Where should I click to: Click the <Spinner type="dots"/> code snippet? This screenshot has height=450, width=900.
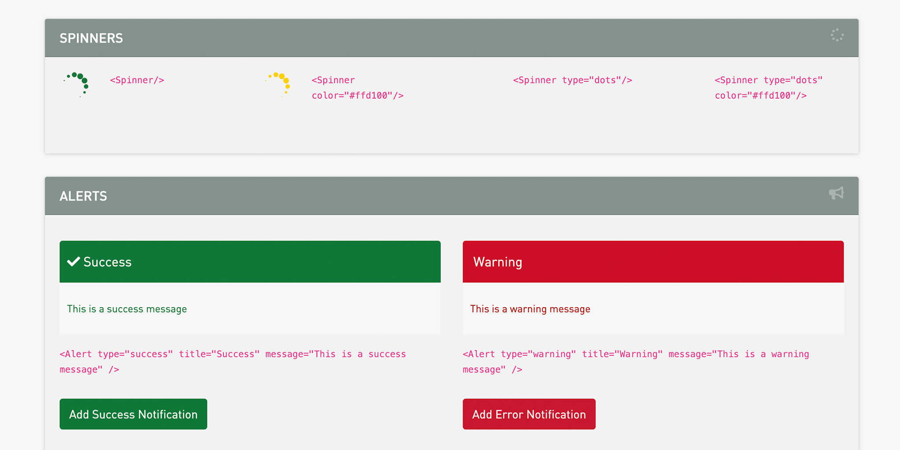(572, 80)
